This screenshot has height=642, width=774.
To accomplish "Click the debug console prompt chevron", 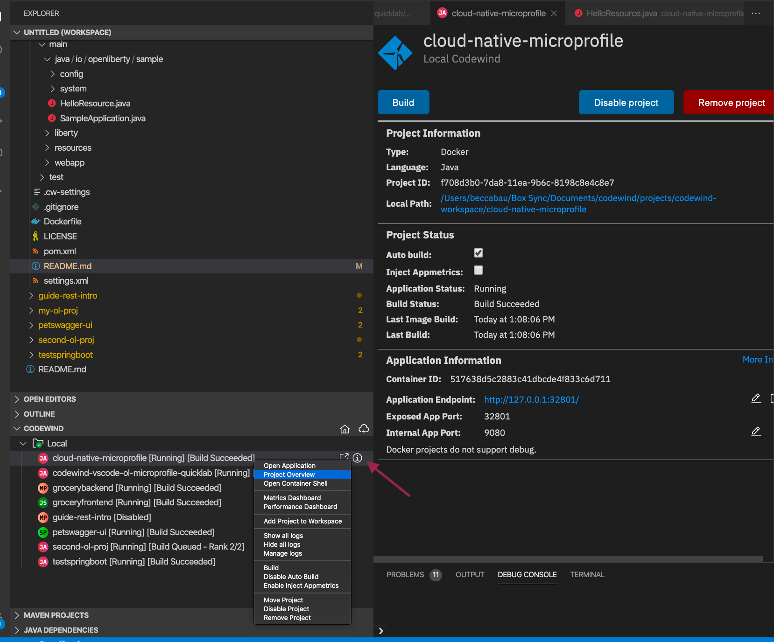I will (x=381, y=631).
